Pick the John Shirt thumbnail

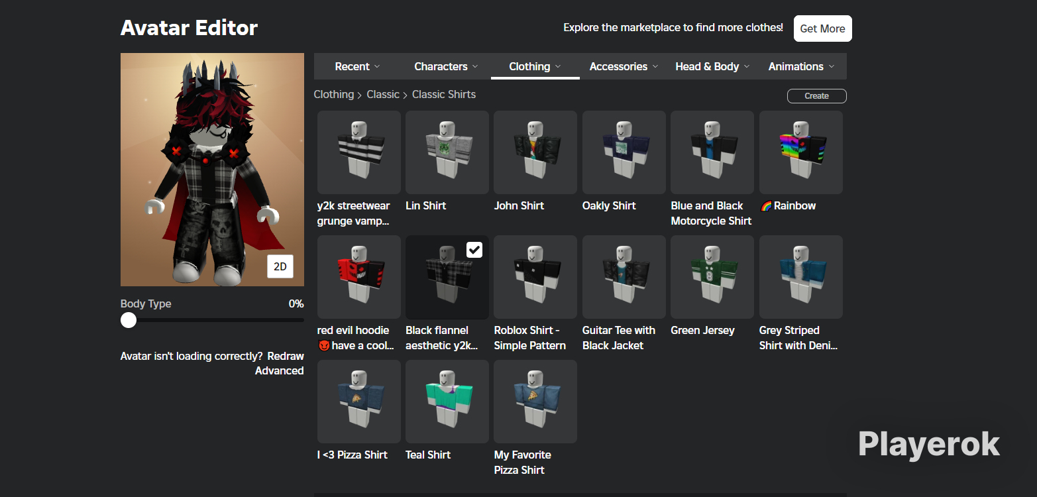pos(535,152)
